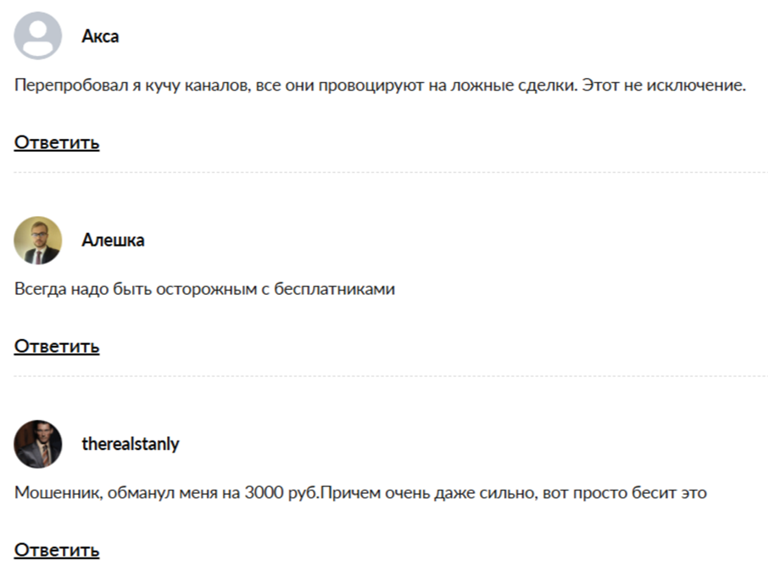This screenshot has width=768, height=566.
Task: Click the word "Мошенник" in therealstanly's comment
Action: coord(58,492)
